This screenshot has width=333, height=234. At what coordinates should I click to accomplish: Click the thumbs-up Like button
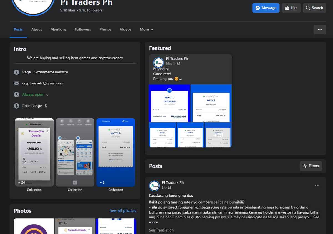[x=291, y=8]
